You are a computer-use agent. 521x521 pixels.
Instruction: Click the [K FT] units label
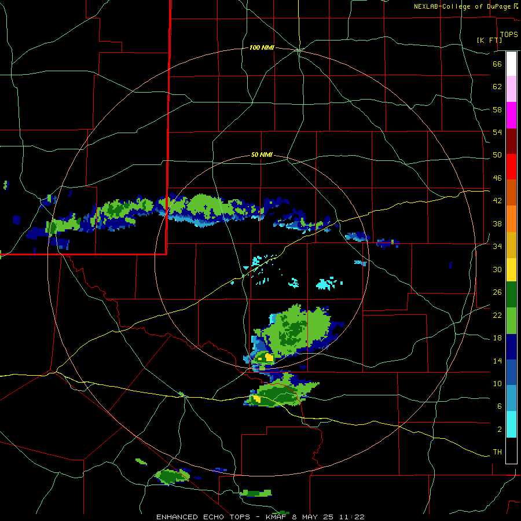click(489, 40)
